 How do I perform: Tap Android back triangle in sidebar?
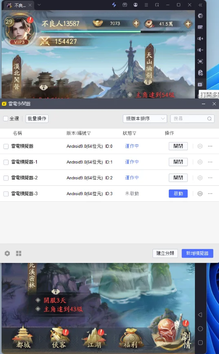tap(200, 315)
